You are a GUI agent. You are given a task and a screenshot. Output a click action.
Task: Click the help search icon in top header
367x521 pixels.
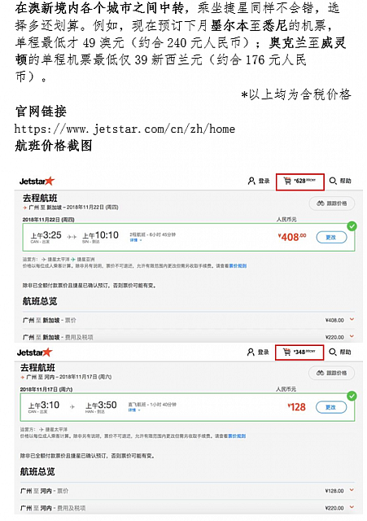(333, 181)
